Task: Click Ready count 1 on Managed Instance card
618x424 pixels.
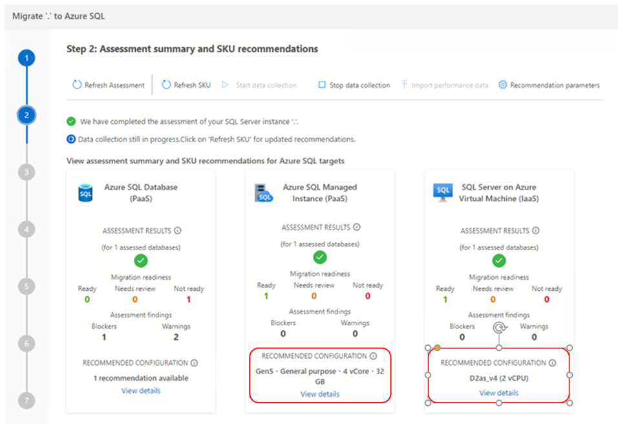Action: (x=266, y=296)
